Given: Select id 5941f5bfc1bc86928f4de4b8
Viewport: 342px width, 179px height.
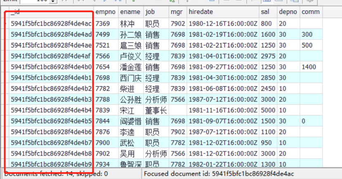Looking at the screenshot, I should click(x=51, y=153).
